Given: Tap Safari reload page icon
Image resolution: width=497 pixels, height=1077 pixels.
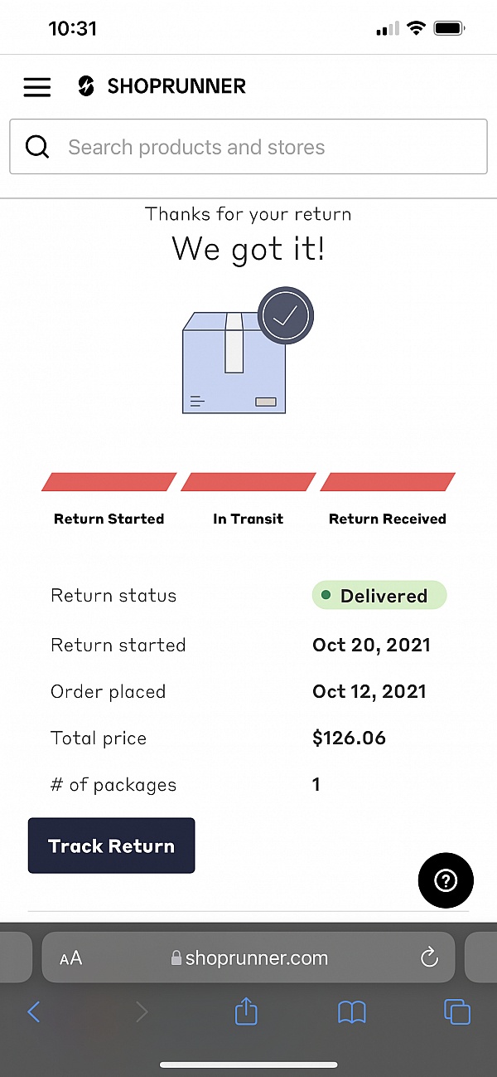Looking at the screenshot, I should point(429,958).
